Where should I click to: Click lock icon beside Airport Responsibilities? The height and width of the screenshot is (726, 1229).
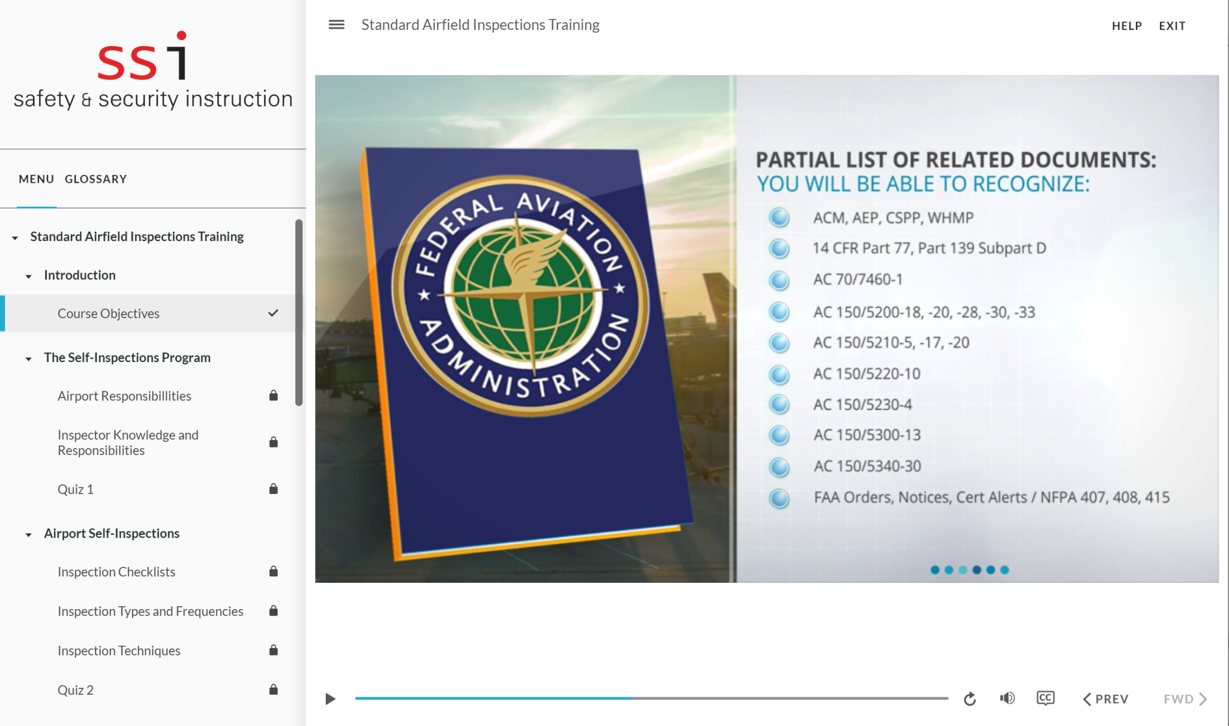[273, 396]
